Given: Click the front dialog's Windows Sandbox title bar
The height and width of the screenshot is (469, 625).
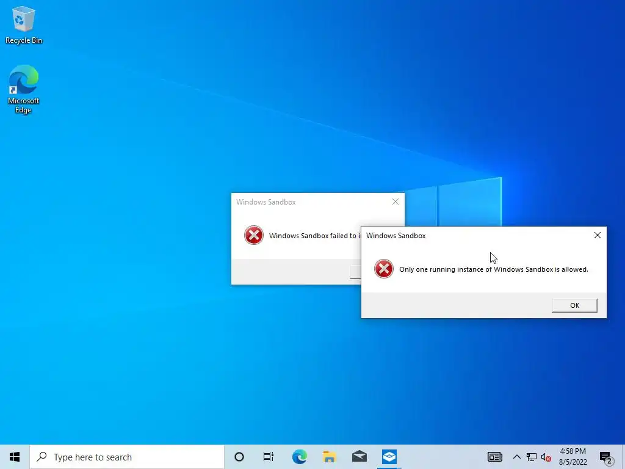Looking at the screenshot, I should [x=477, y=235].
